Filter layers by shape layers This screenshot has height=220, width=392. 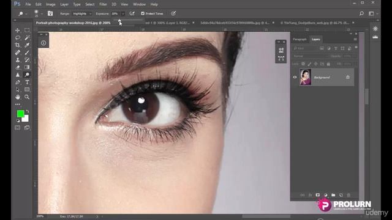342,48
